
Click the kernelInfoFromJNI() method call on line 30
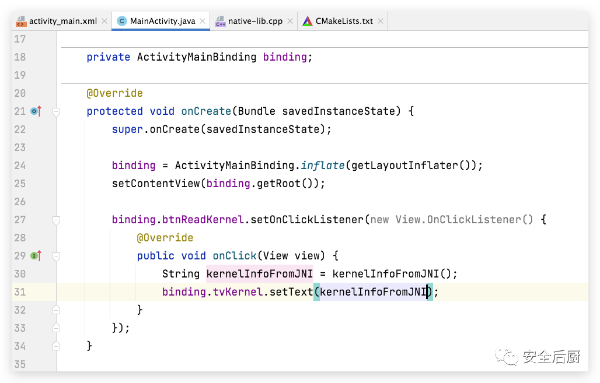point(395,274)
